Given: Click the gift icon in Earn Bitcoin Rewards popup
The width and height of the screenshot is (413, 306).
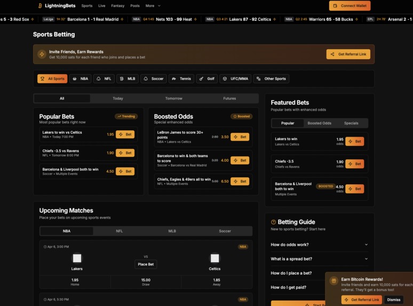Looking at the screenshot, I should click(x=333, y=281).
